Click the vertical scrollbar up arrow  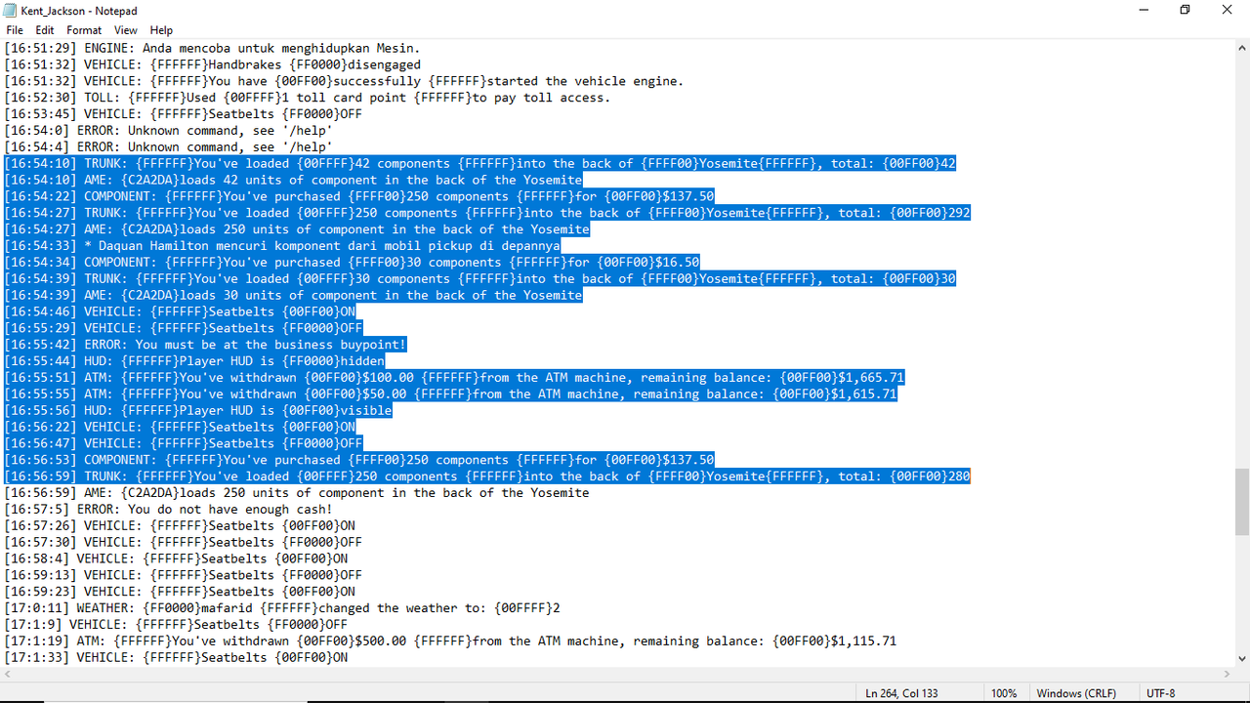(x=1241, y=48)
